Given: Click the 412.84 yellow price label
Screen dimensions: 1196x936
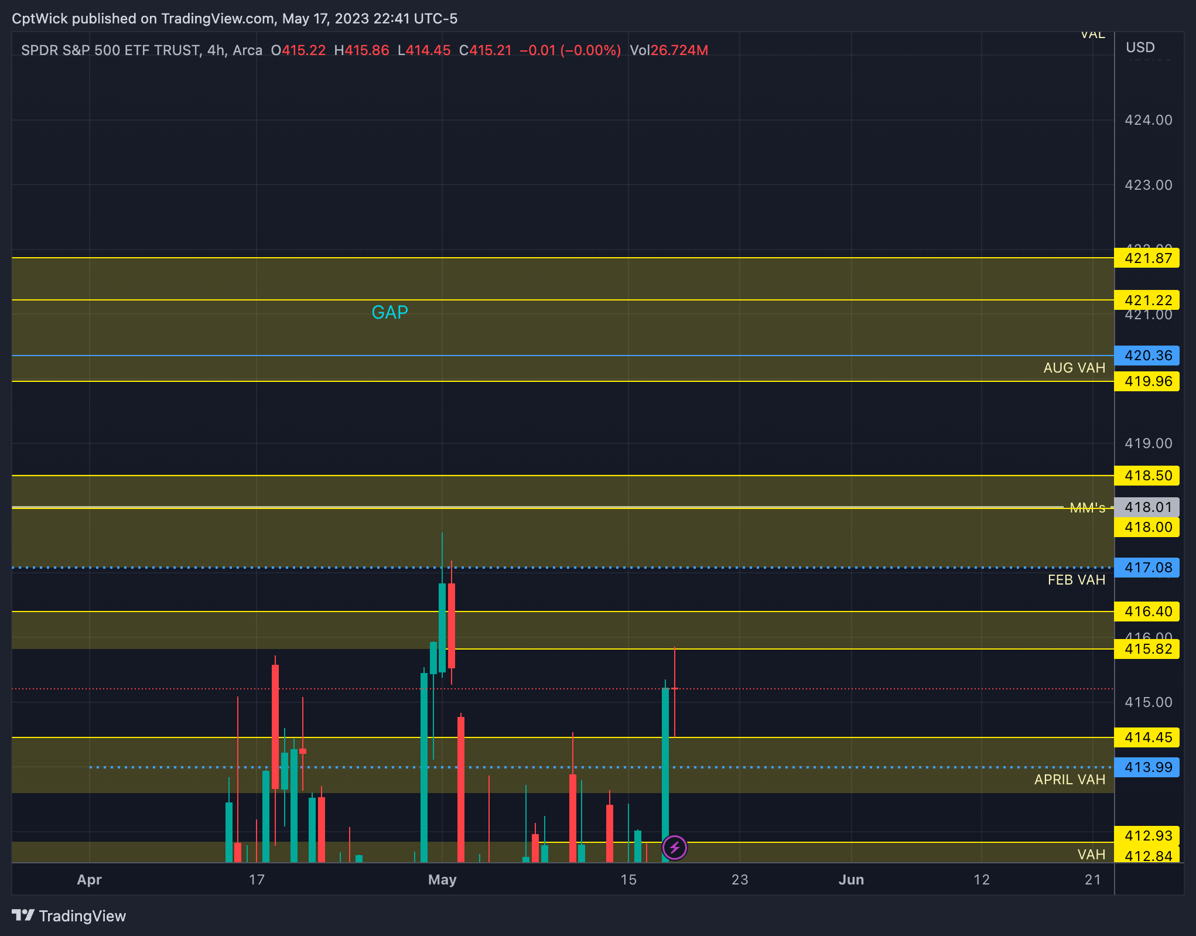Looking at the screenshot, I should (1147, 856).
